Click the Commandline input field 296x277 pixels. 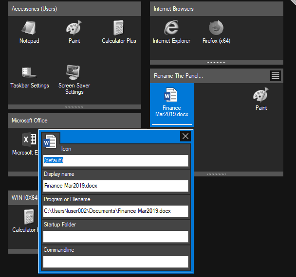coord(115,261)
